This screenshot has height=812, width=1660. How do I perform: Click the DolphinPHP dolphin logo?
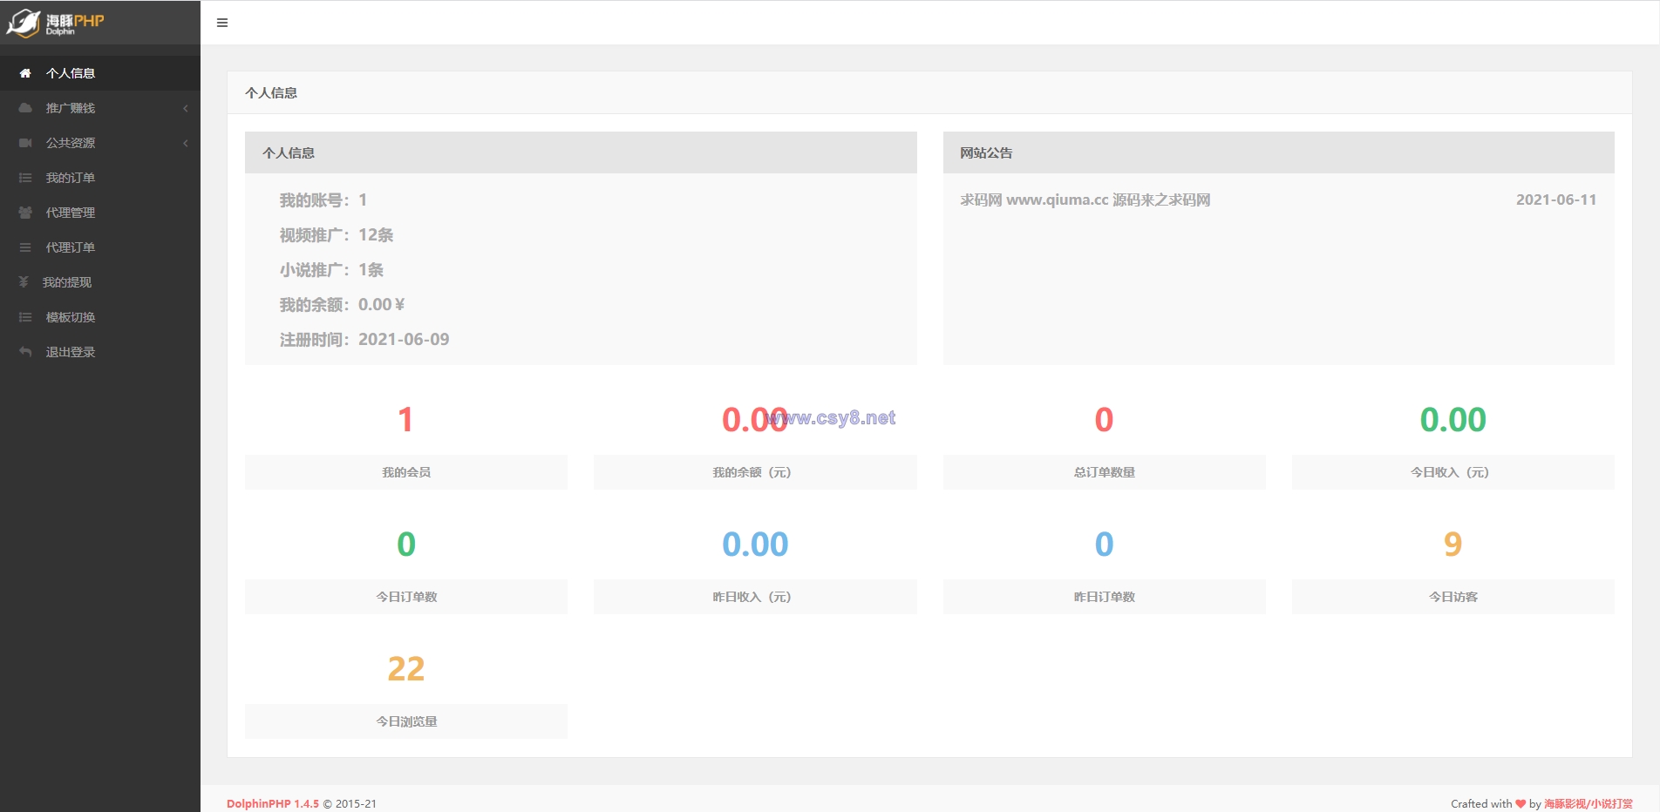[55, 23]
